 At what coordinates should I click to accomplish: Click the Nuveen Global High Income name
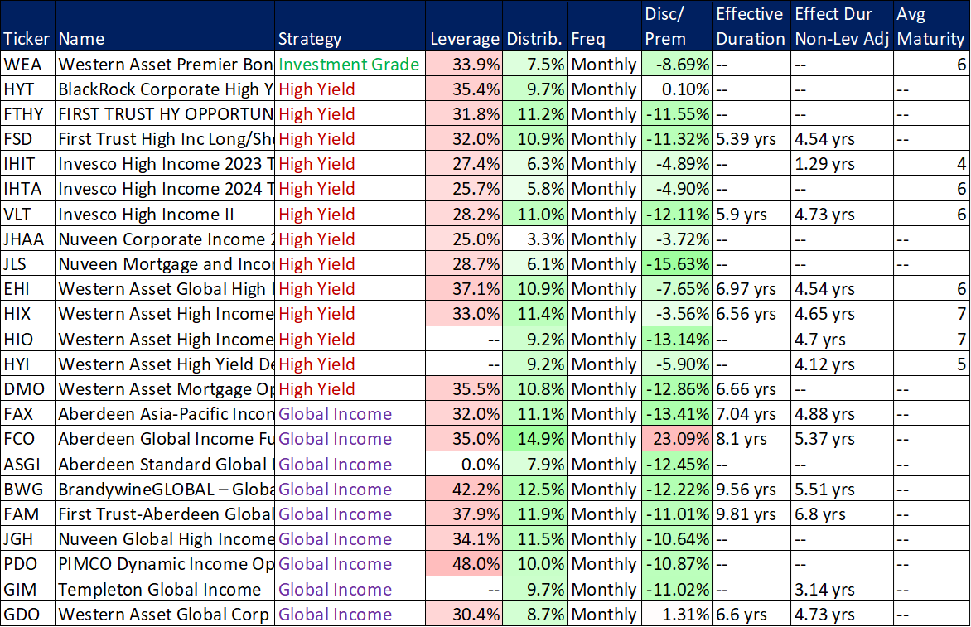coord(165,538)
